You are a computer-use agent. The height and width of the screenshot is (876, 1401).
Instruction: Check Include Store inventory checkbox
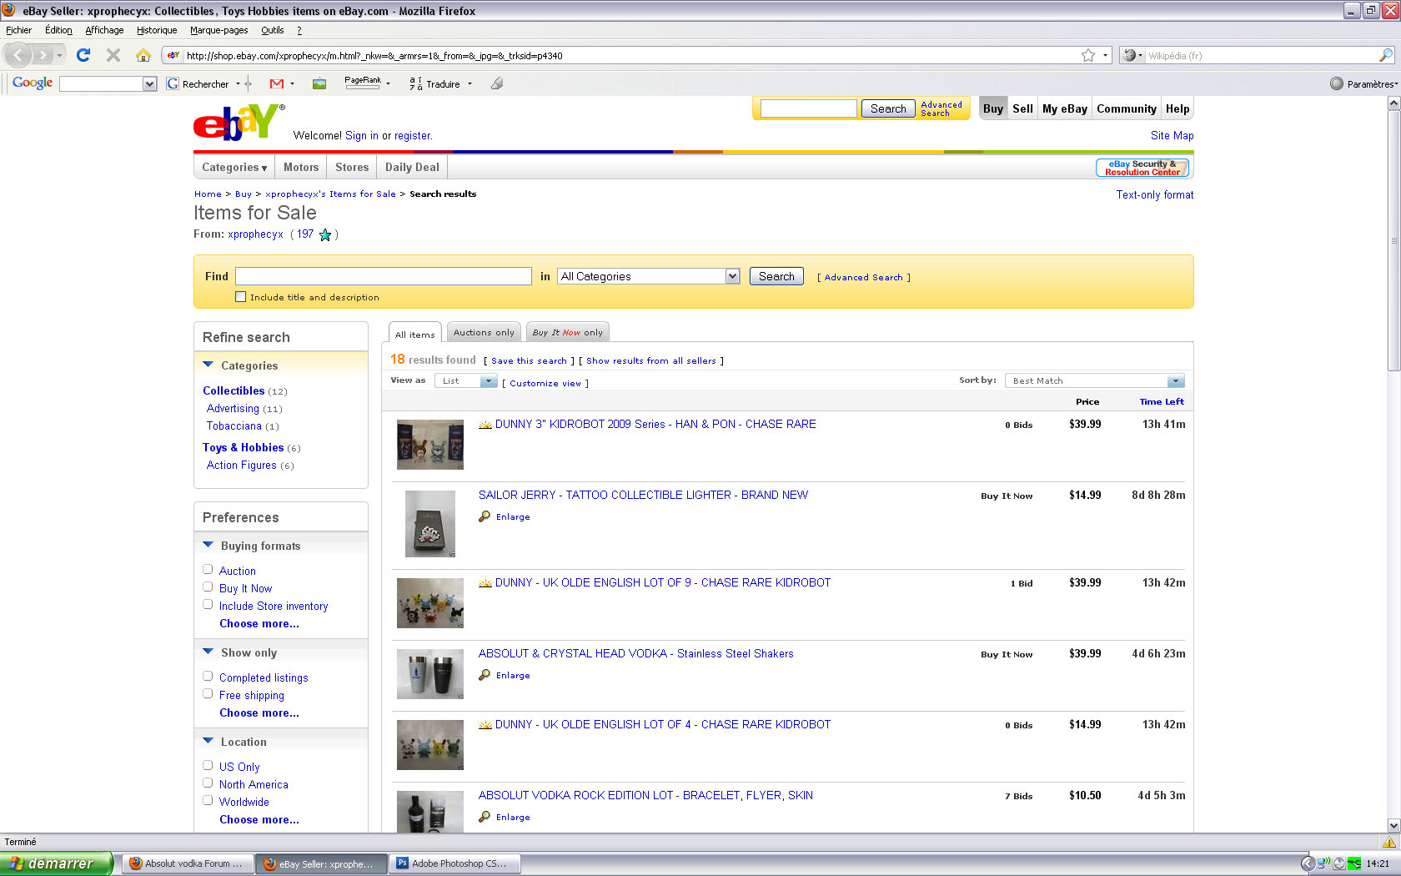[208, 605]
